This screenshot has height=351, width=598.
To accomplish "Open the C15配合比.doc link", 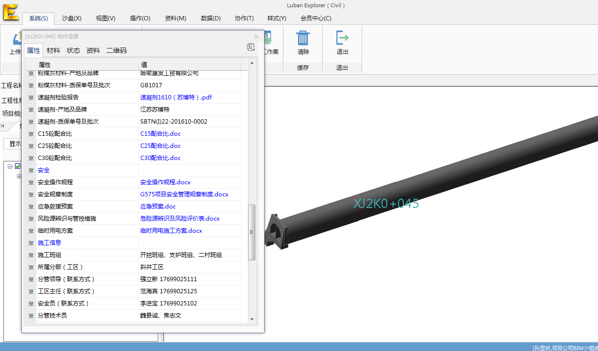I will pyautogui.click(x=161, y=134).
